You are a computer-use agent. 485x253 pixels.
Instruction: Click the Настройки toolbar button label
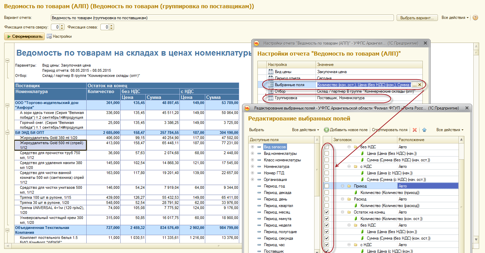point(62,36)
